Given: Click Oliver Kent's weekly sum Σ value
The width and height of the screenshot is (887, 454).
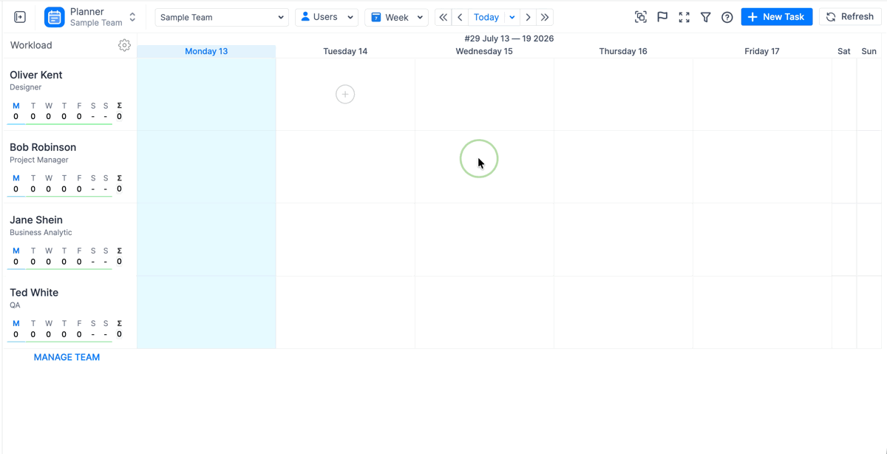Looking at the screenshot, I should [x=119, y=116].
